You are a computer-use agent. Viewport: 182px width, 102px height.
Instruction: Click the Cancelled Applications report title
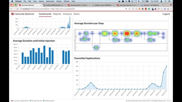tap(87, 58)
